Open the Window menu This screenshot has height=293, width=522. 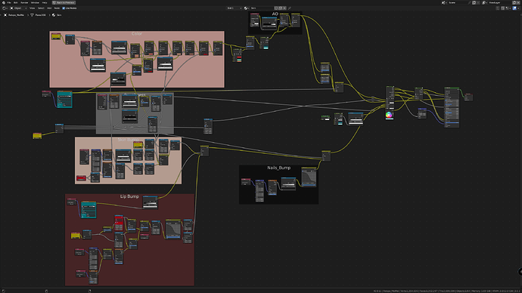click(x=35, y=2)
